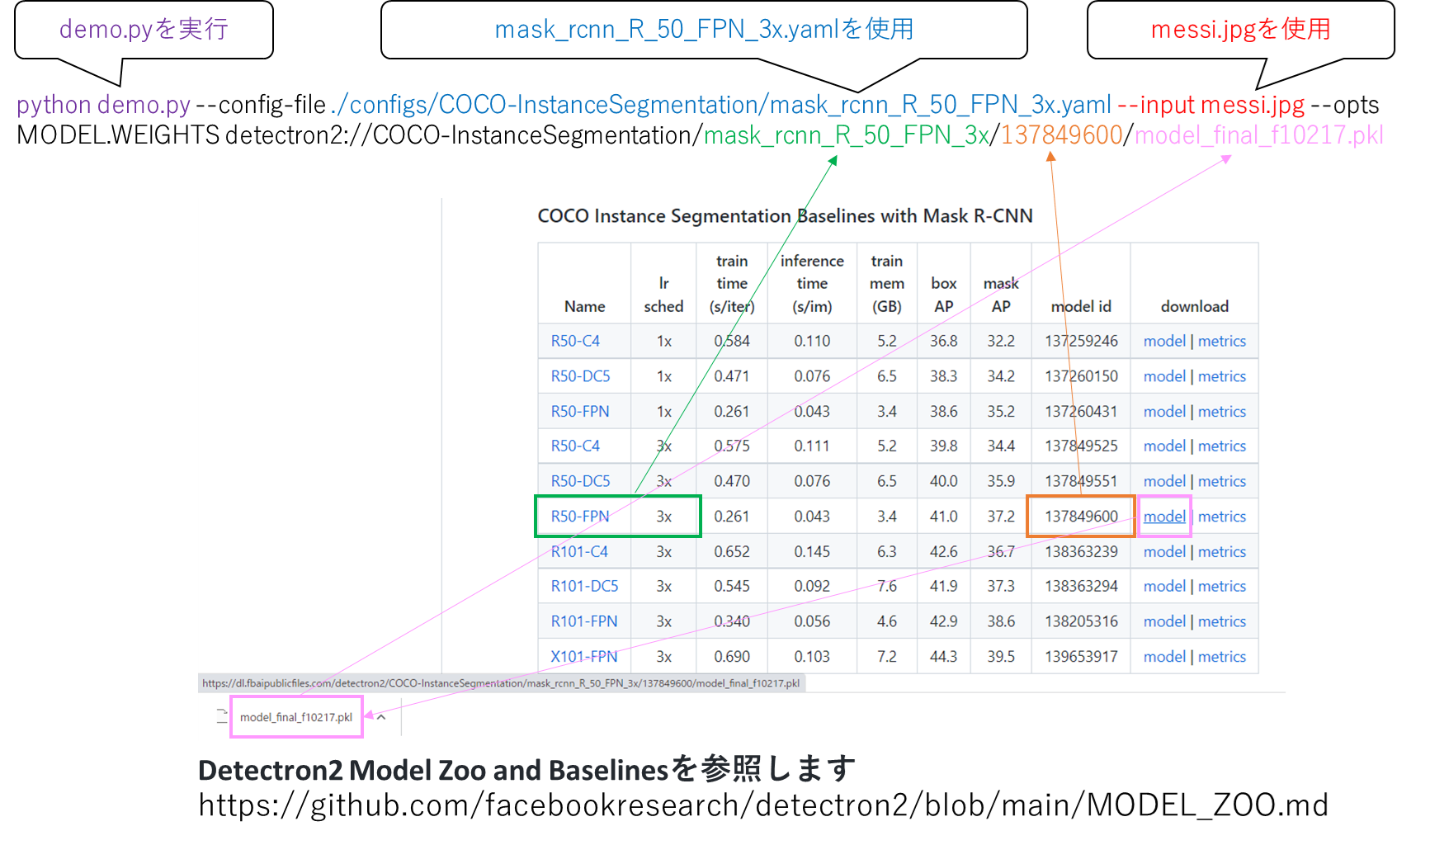Download model for model id 137849600

[1163, 517]
